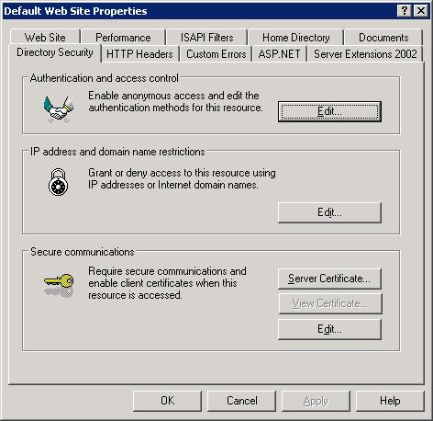This screenshot has height=421, width=433.
Task: Click the handshake authentication icon
Action: (59, 109)
